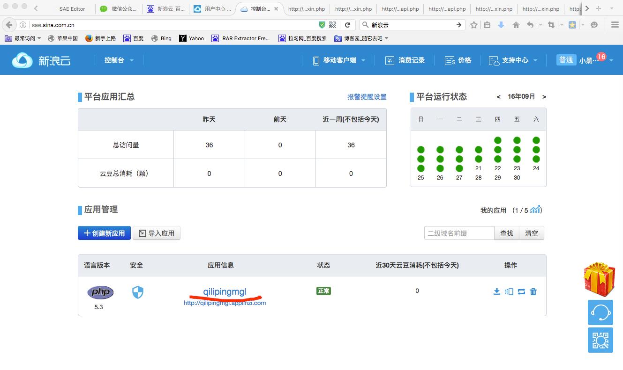Open the qilipingmgl app name link
Screen dimensions: 623x370
[x=225, y=292]
